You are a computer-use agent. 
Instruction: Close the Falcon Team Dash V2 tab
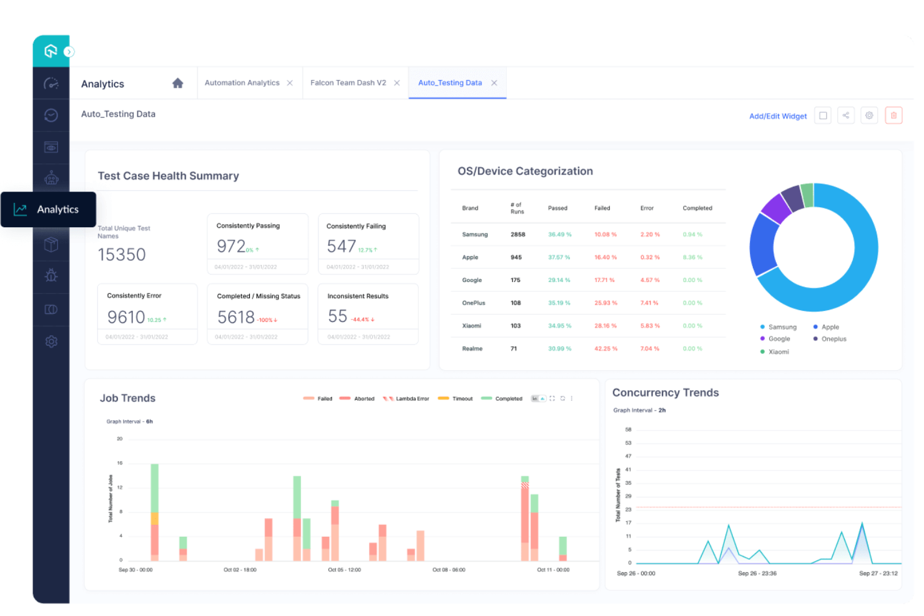(396, 83)
